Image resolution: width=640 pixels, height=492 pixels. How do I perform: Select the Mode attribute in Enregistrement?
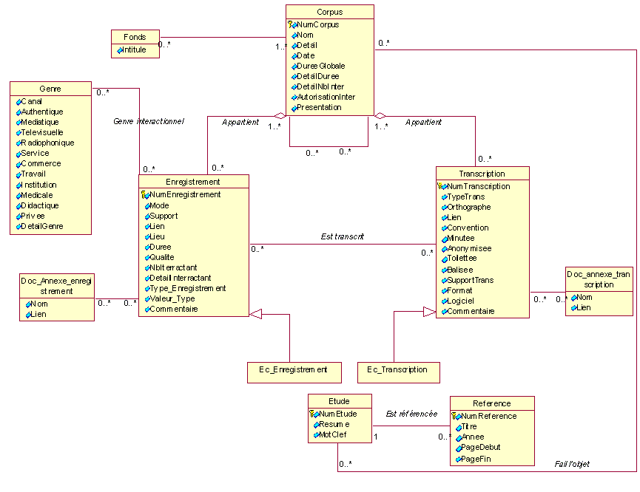point(157,206)
